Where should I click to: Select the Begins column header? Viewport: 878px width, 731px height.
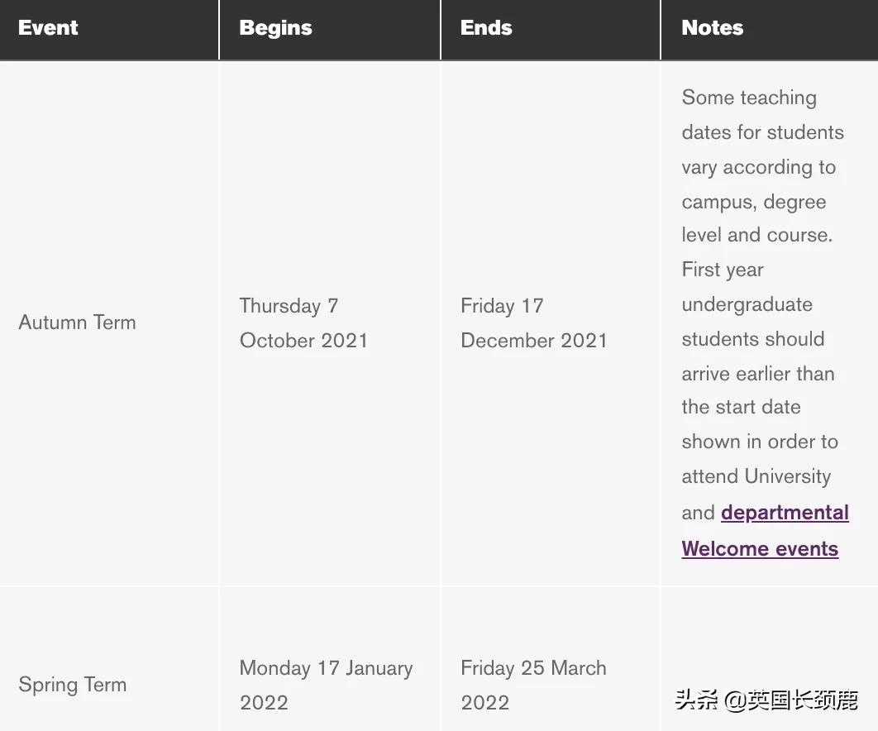275,28
